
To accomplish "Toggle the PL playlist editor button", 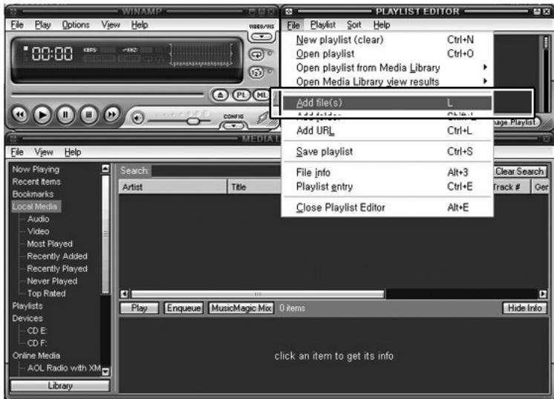I will pos(241,95).
